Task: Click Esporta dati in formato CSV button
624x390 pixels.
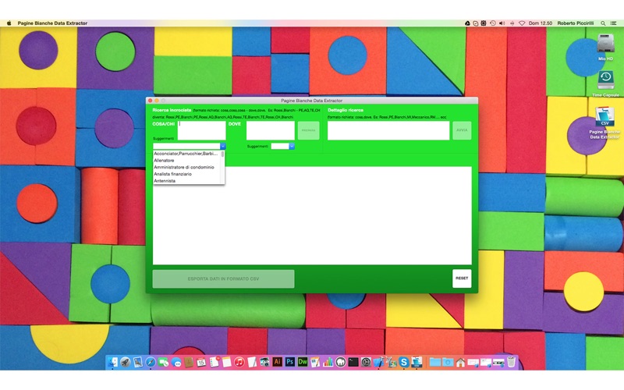Action: pyautogui.click(x=223, y=278)
